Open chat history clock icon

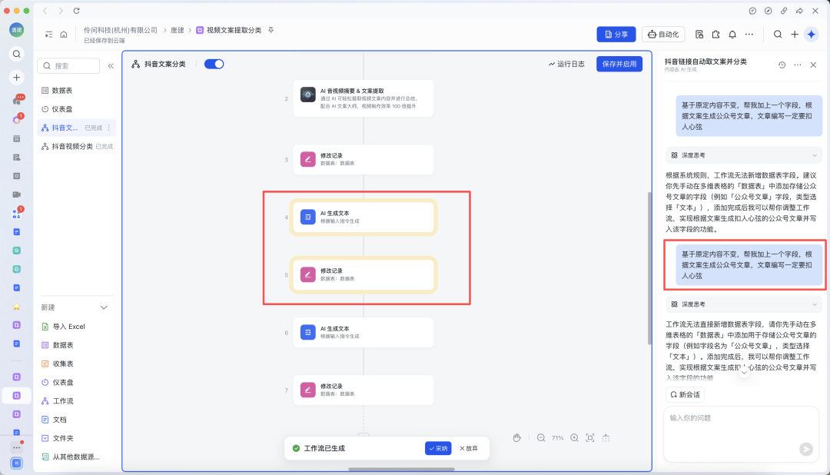coord(782,65)
